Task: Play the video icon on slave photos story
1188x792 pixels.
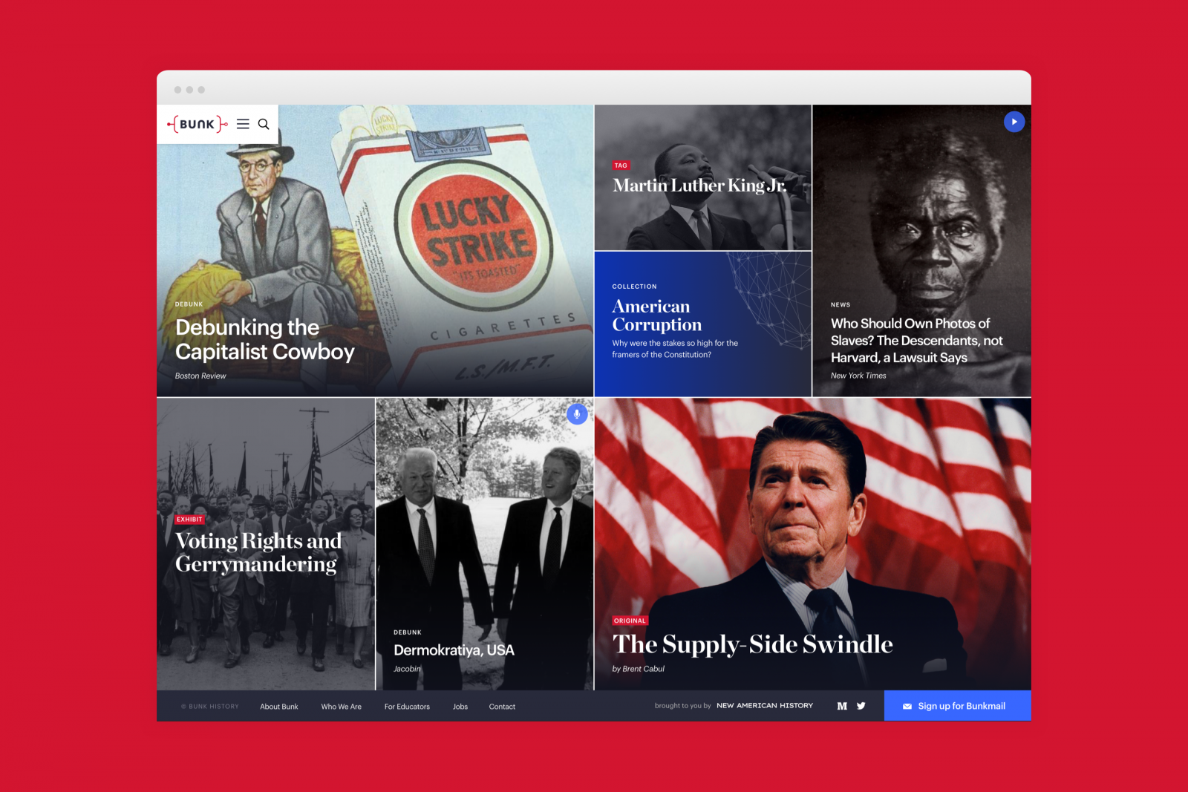Action: click(x=1014, y=122)
